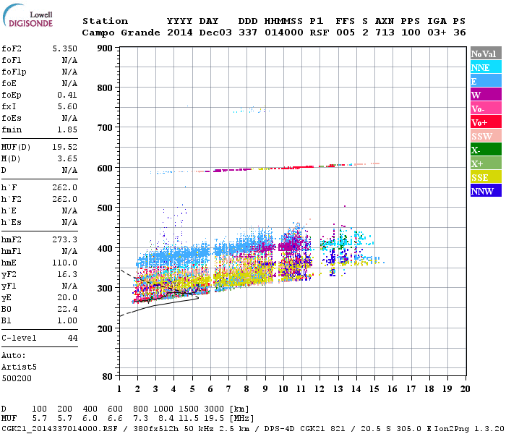Viewport: 506px width, 434px height.
Task: Select the NoVal gray legend swatch
Action: coord(486,54)
